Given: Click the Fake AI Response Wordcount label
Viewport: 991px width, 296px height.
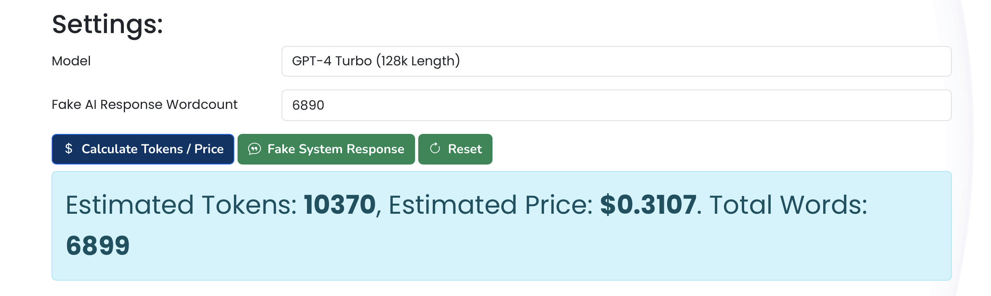Looking at the screenshot, I should (145, 105).
